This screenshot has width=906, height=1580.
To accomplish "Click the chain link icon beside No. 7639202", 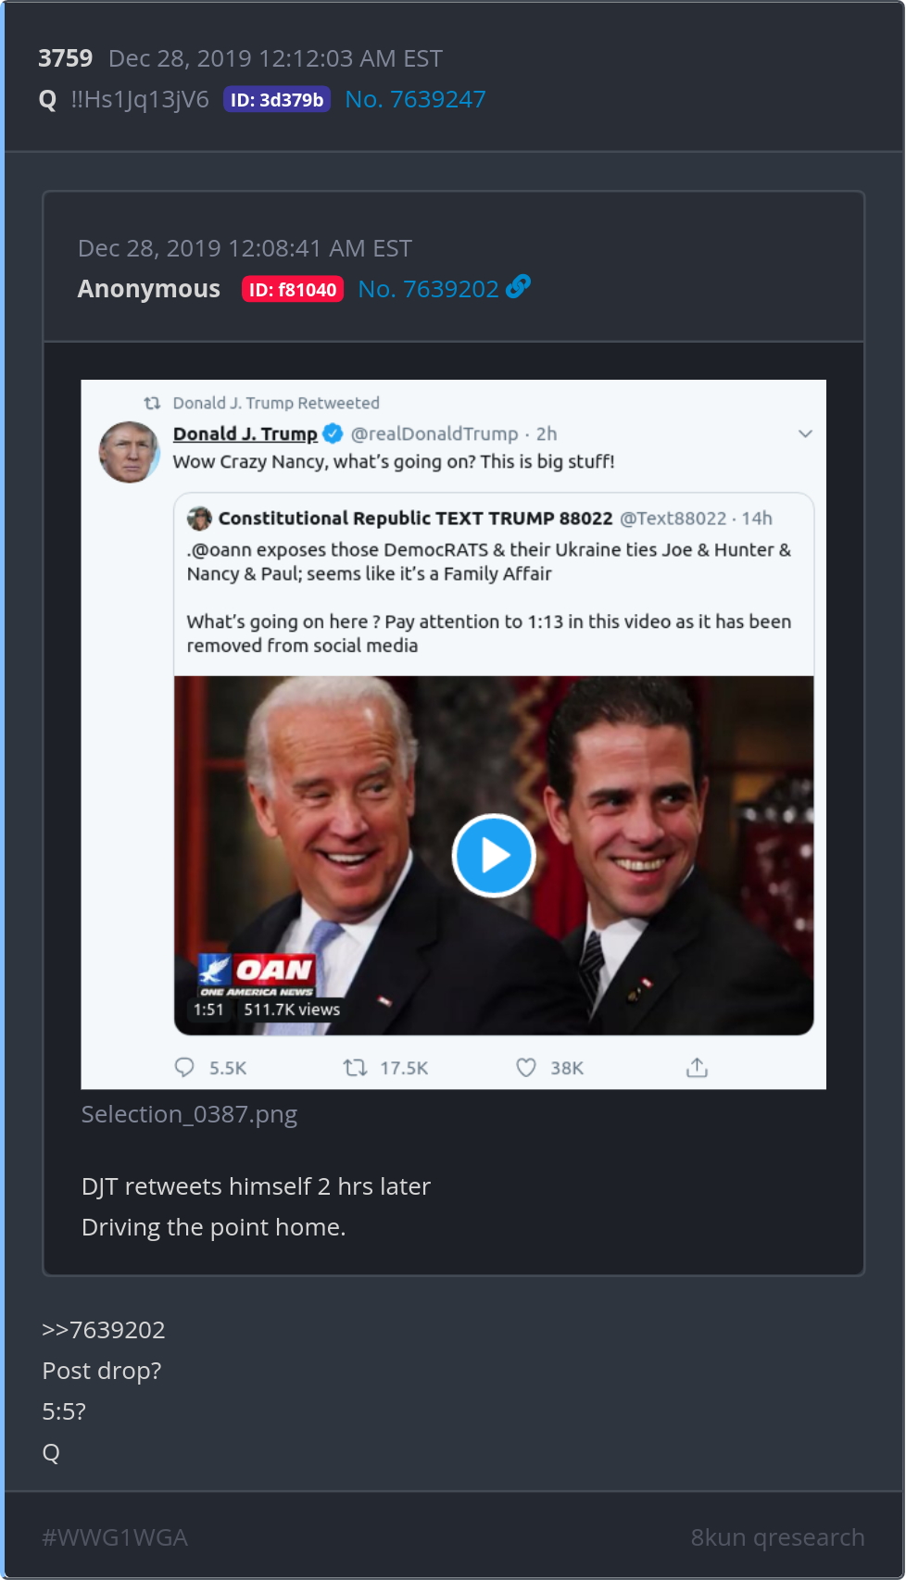I will (x=519, y=287).
